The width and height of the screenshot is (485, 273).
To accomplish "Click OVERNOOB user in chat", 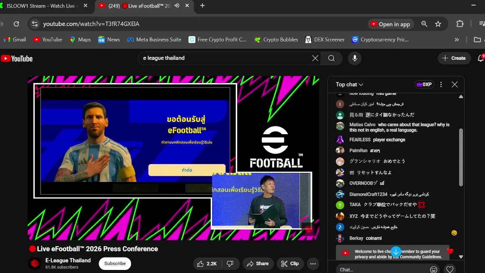I will point(363,183).
